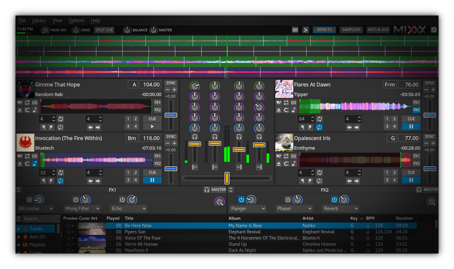Viewport: 454px width, 269px height.
Task: Set a loop-in point on the Gimme That Hope deck
Action: [x=43, y=127]
